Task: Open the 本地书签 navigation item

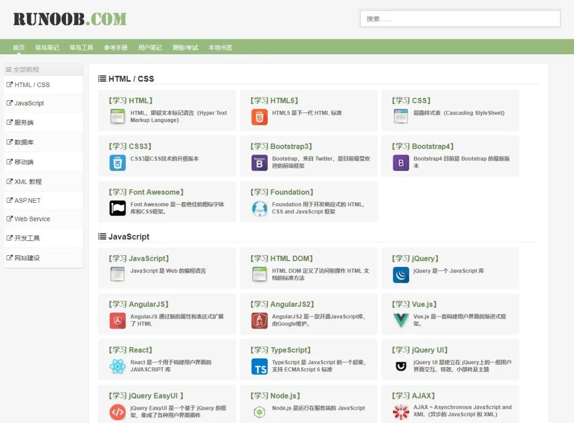Action: click(221, 48)
